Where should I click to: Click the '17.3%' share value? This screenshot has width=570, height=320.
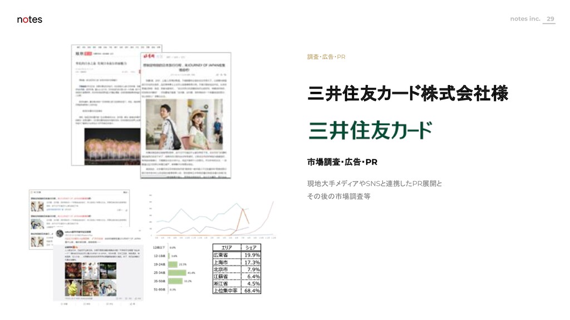click(251, 262)
